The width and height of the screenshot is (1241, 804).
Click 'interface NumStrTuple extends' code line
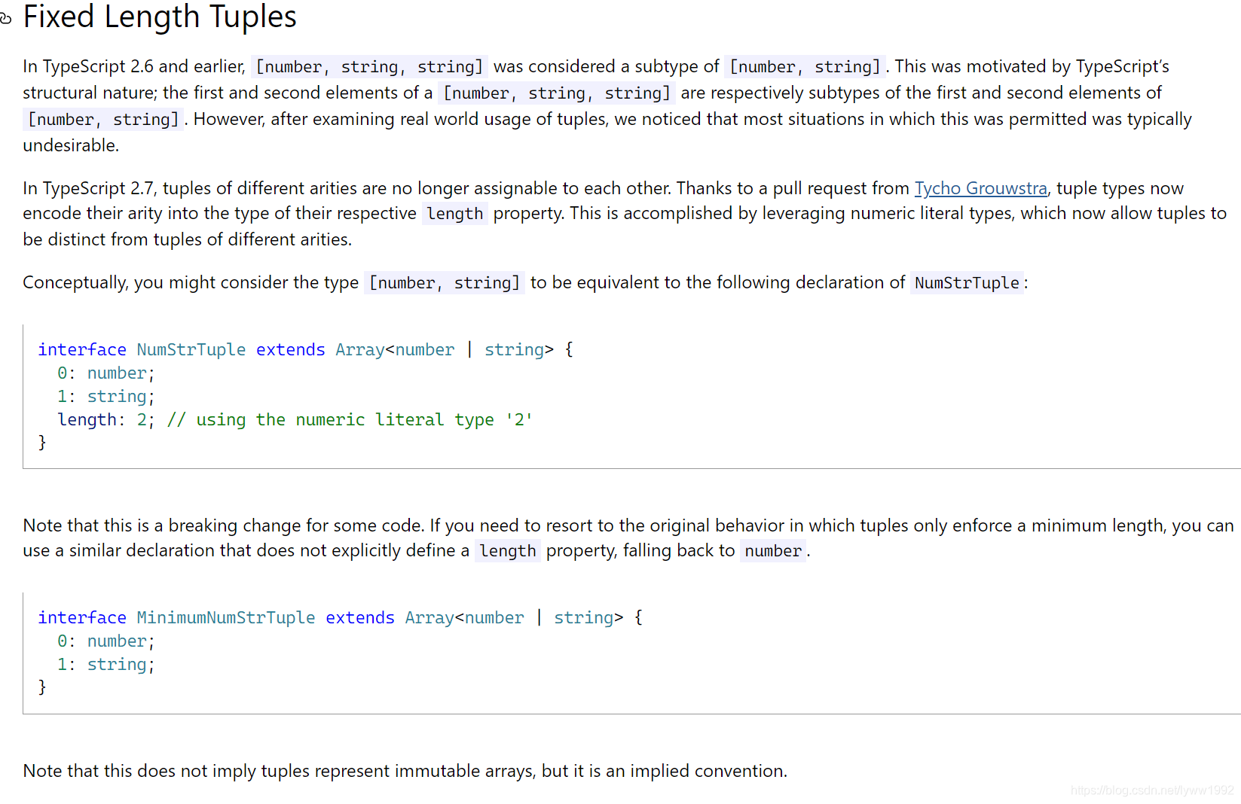point(305,349)
